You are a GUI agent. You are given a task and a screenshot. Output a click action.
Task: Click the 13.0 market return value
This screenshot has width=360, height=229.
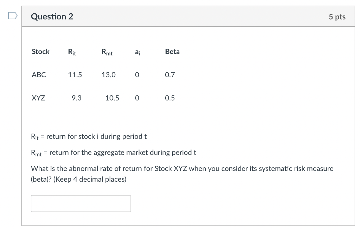click(109, 75)
